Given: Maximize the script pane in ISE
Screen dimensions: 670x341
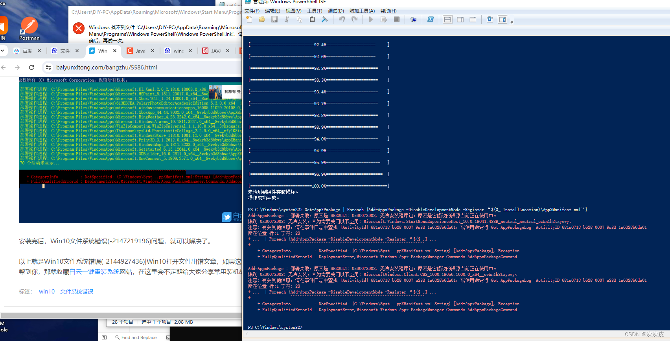Looking at the screenshot, I should (473, 20).
